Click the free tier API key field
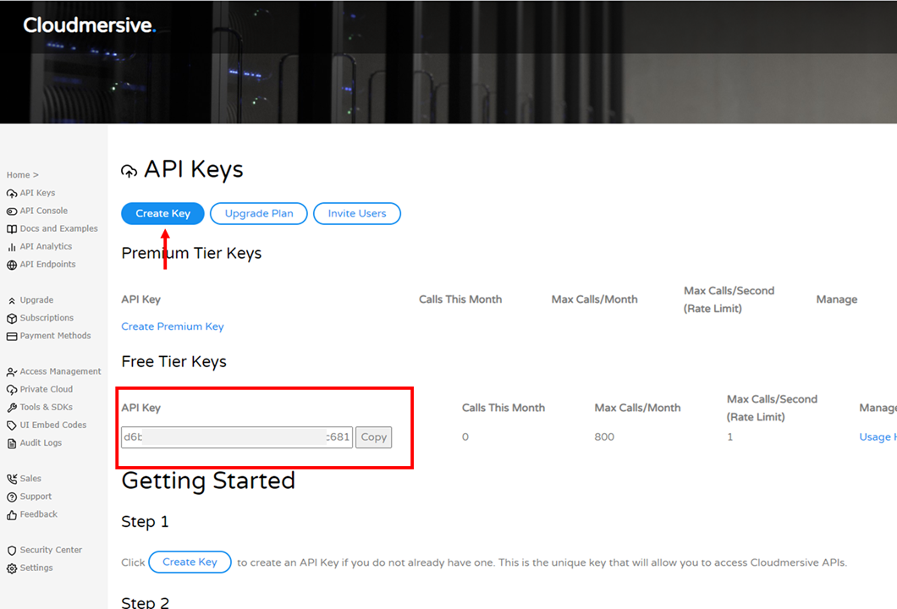This screenshot has height=609, width=897. pyautogui.click(x=237, y=437)
